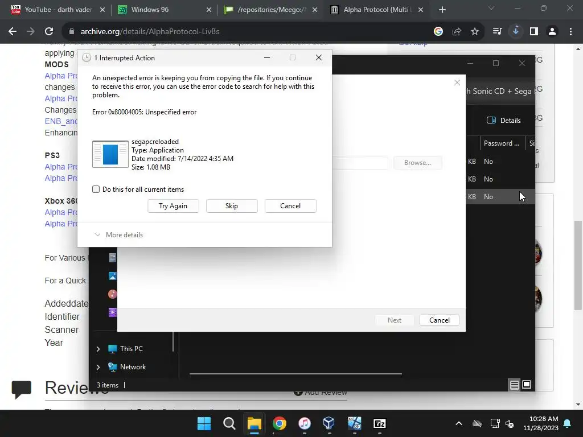Toggle Chrome side panel
The width and height of the screenshot is (583, 437).
pyautogui.click(x=534, y=32)
